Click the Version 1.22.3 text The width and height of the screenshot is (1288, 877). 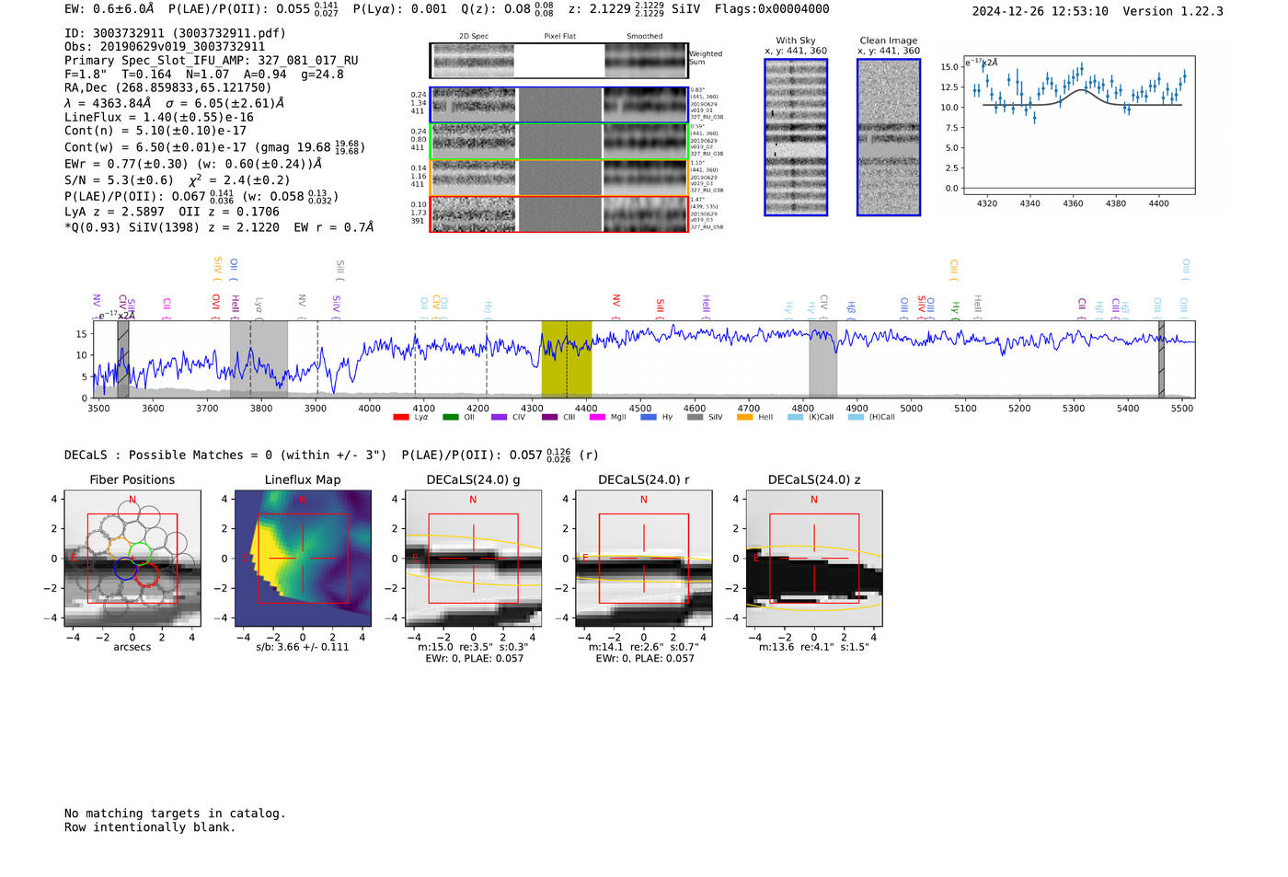(x=1173, y=12)
